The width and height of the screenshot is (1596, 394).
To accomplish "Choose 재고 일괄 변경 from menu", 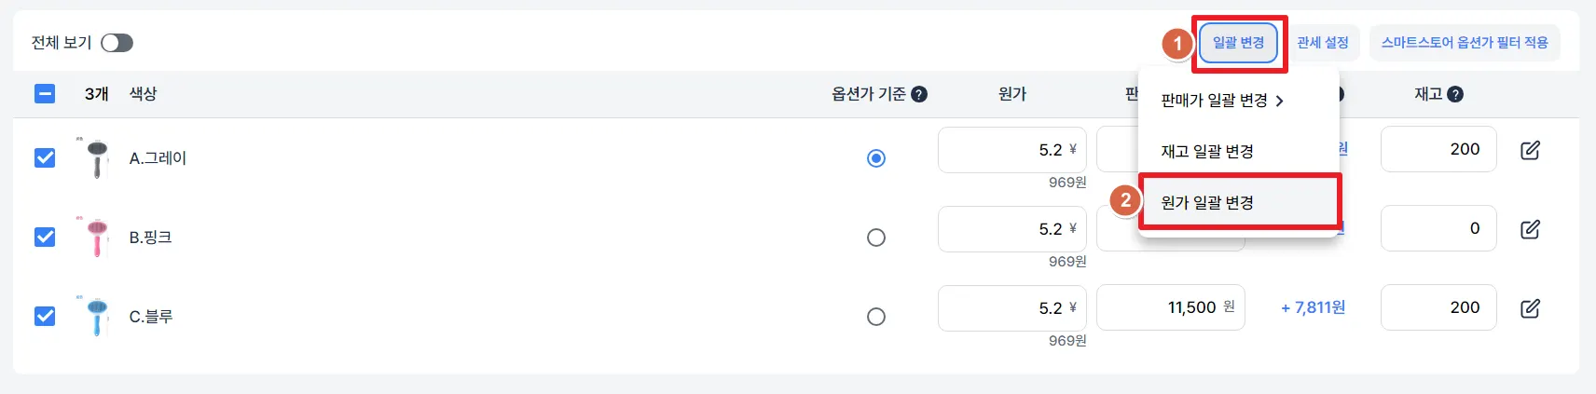I will [1207, 151].
